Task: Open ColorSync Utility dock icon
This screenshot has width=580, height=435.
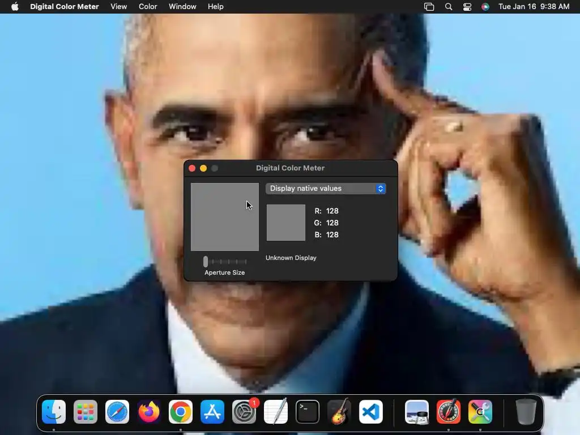Action: 480,412
